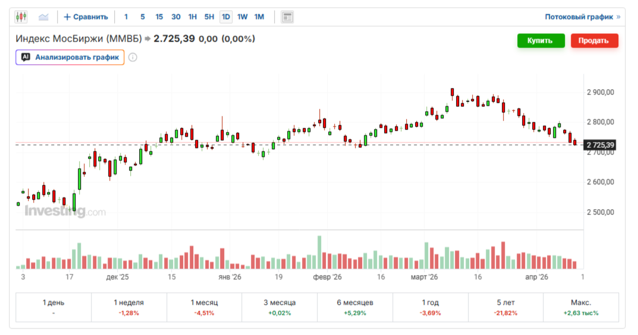Click the -3,69% yearly change value
This screenshot has width=638, height=335.
pyautogui.click(x=430, y=313)
